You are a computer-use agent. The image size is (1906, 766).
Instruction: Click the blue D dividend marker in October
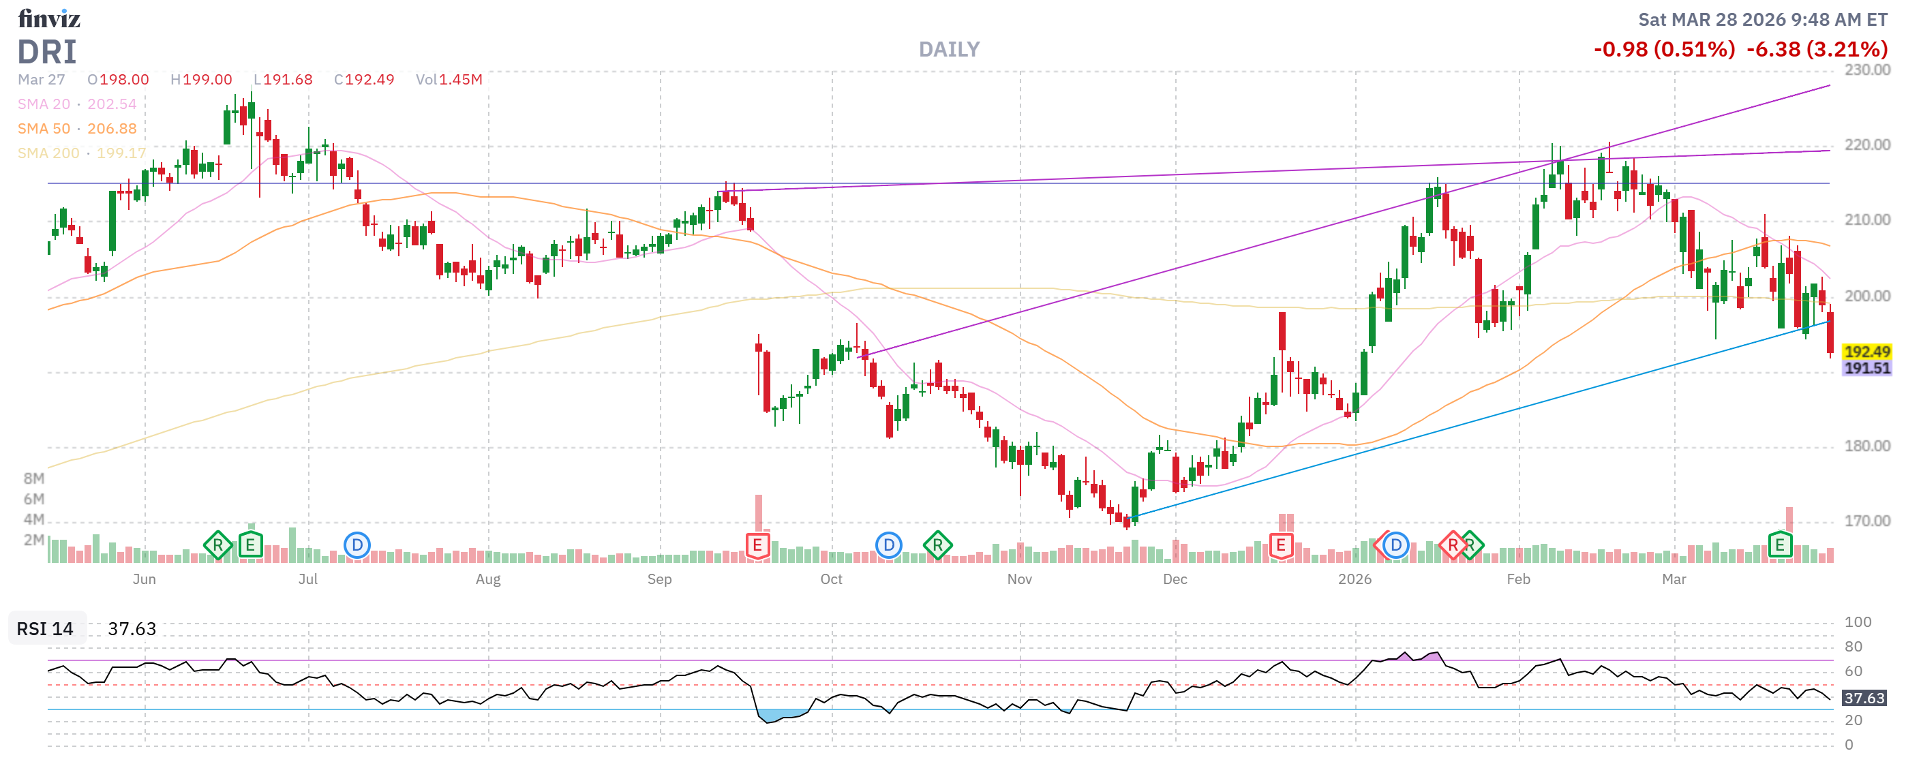coord(888,546)
